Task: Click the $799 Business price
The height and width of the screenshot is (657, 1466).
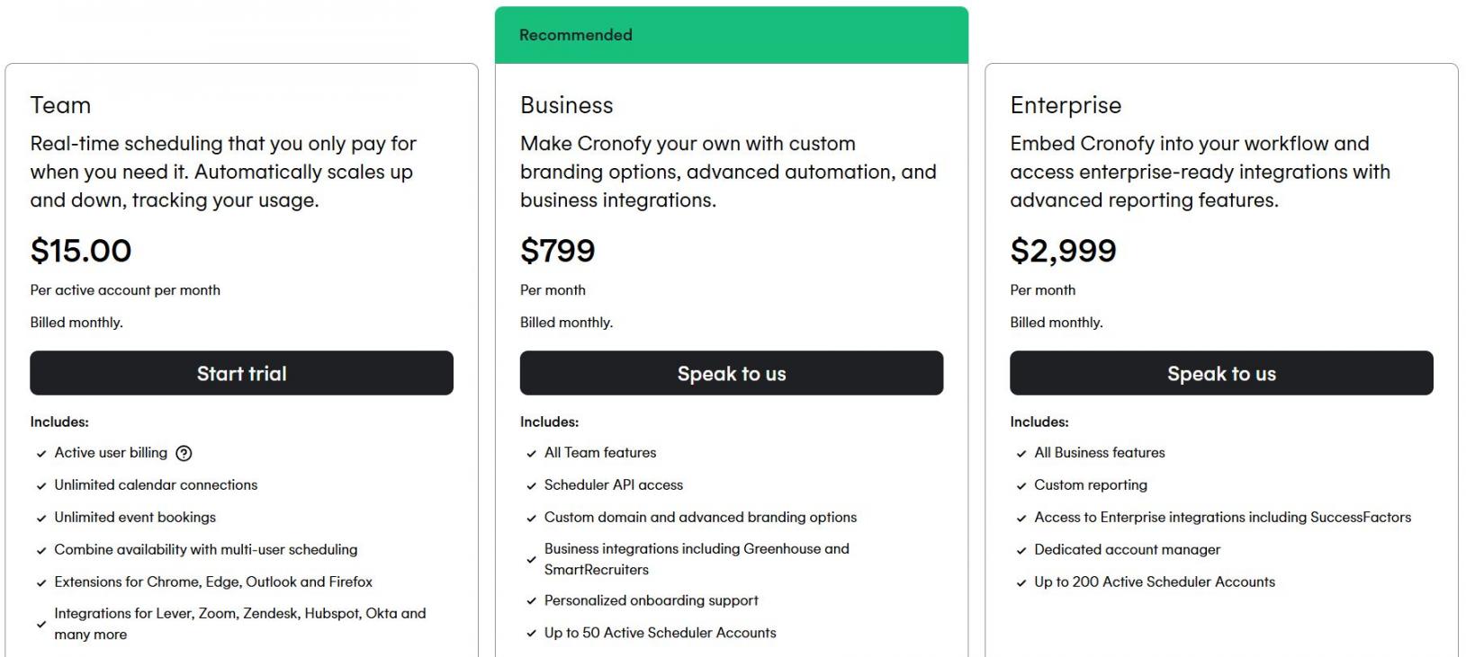Action: (x=557, y=251)
